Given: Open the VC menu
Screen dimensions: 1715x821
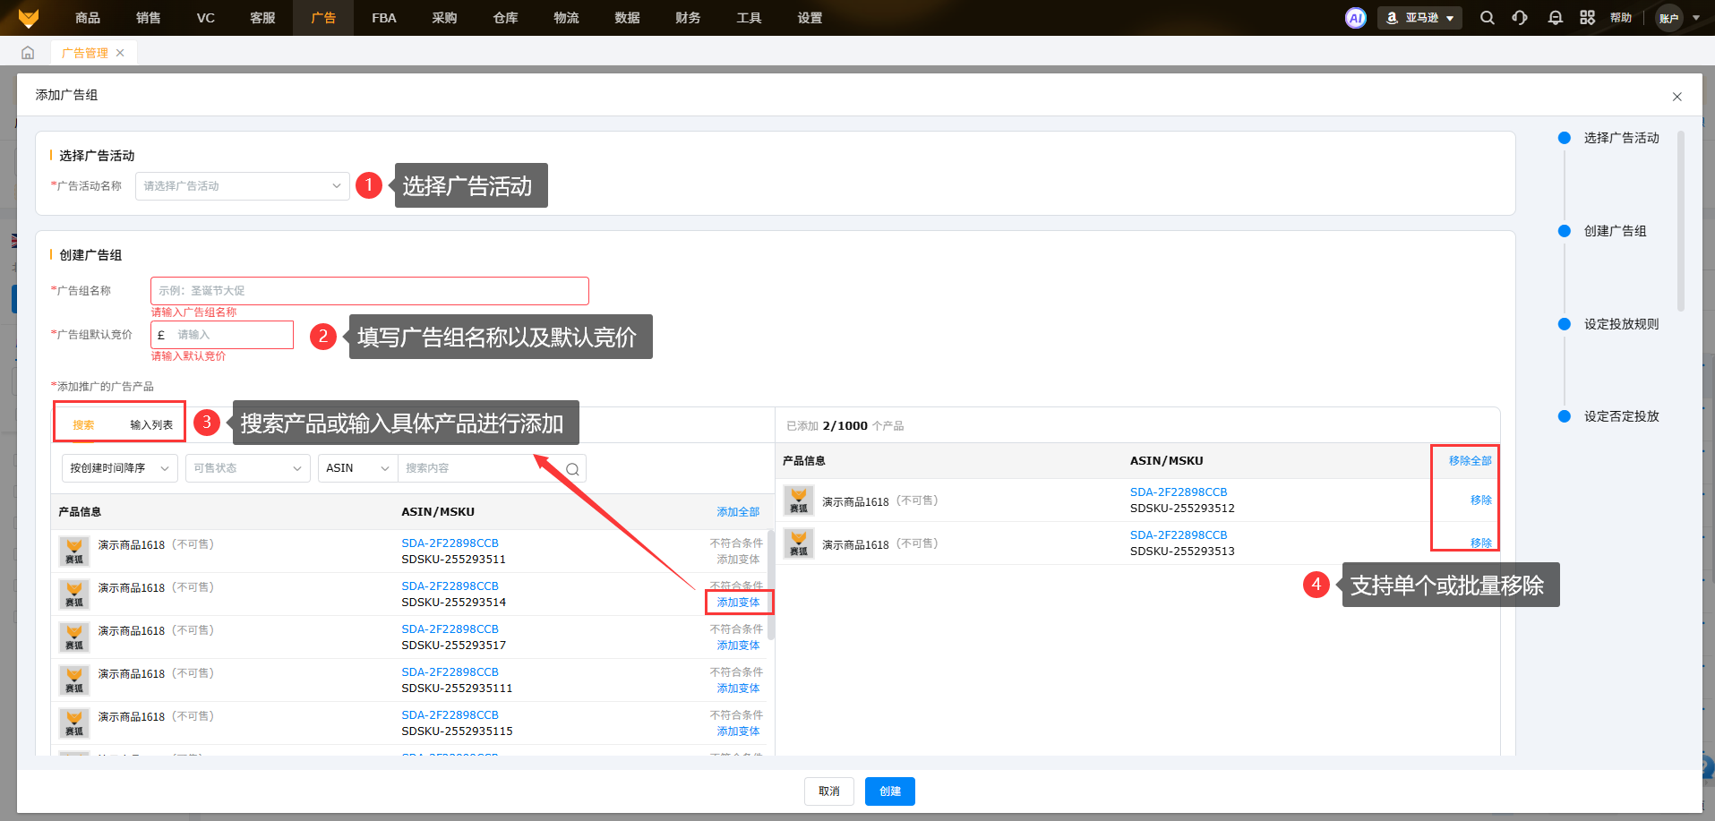Looking at the screenshot, I should click(206, 18).
